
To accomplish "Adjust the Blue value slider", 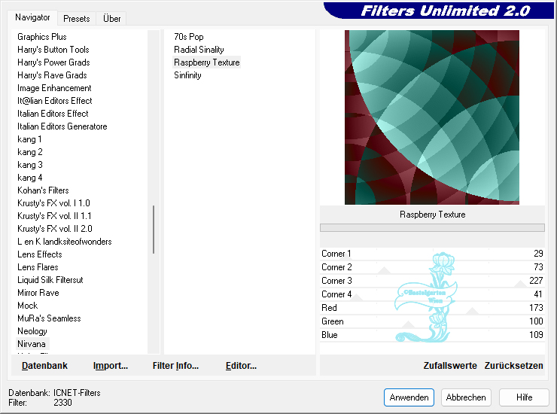I will 432,336.
